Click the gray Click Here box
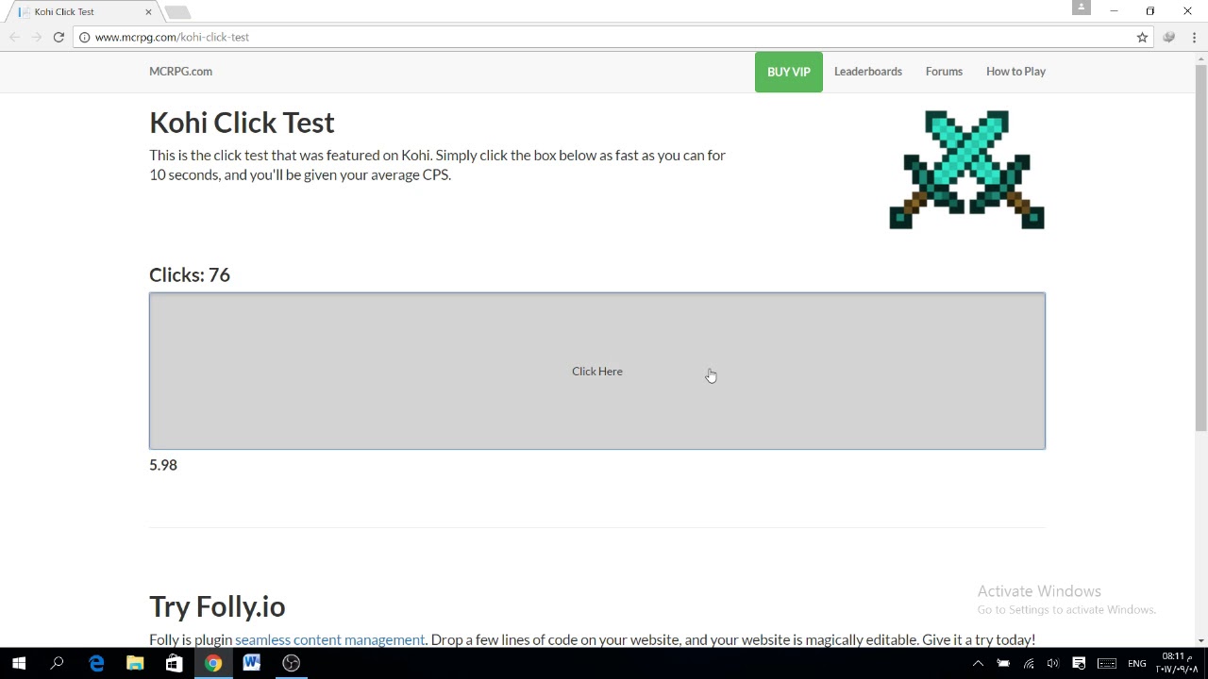This screenshot has height=679, width=1208. click(596, 371)
